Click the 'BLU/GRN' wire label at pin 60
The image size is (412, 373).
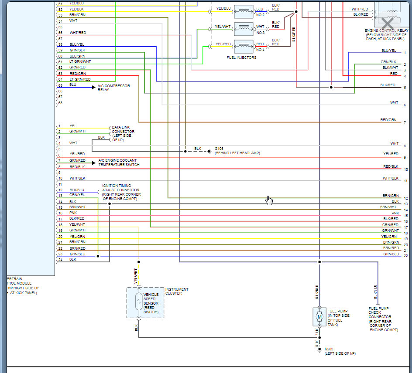(77, 56)
